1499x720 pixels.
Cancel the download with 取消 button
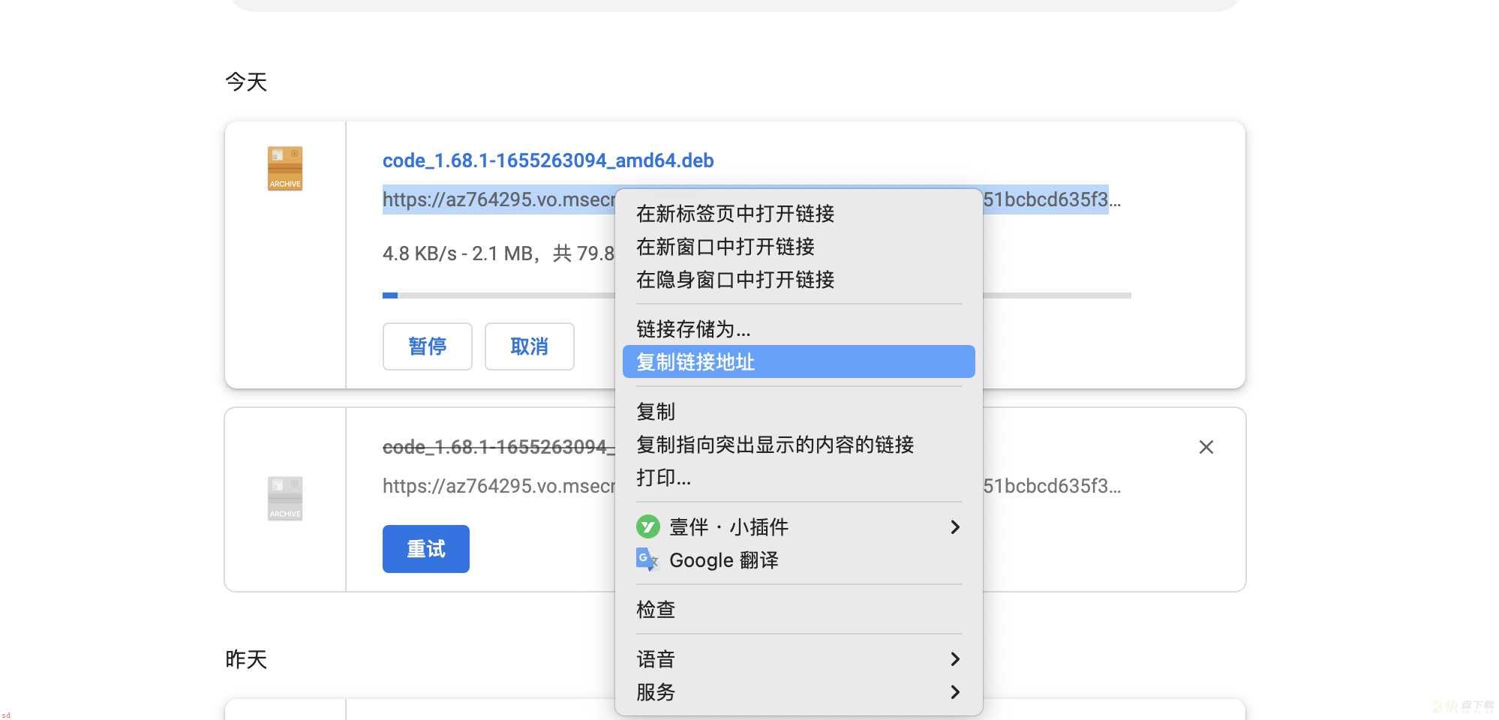coord(529,346)
